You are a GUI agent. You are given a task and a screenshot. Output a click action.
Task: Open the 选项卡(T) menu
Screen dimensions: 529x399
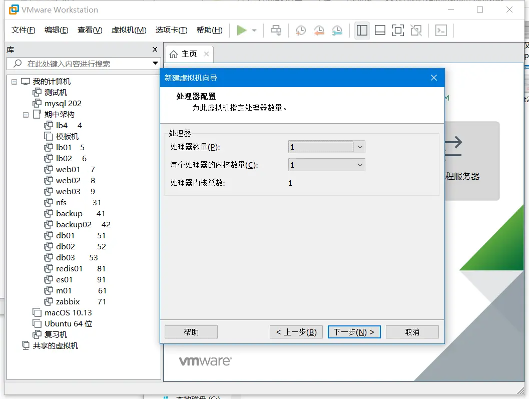[171, 30]
